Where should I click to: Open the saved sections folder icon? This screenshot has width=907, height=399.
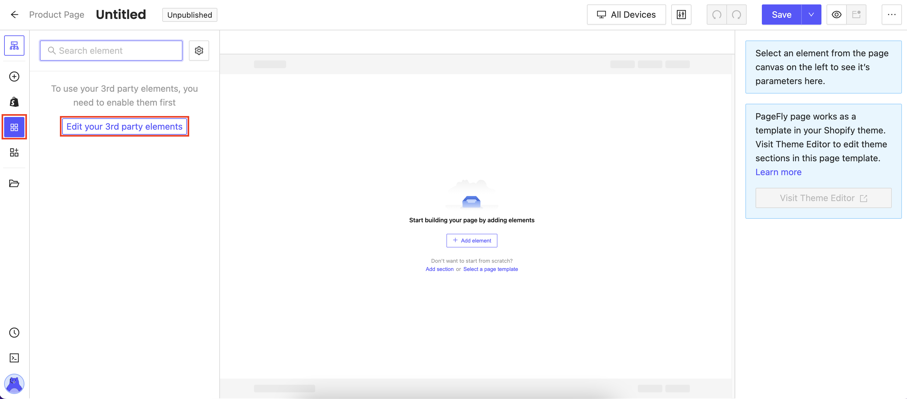(14, 183)
